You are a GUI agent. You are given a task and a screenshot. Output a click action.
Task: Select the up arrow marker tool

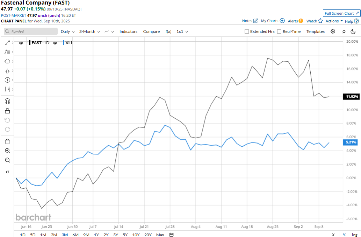[x=7, y=71]
